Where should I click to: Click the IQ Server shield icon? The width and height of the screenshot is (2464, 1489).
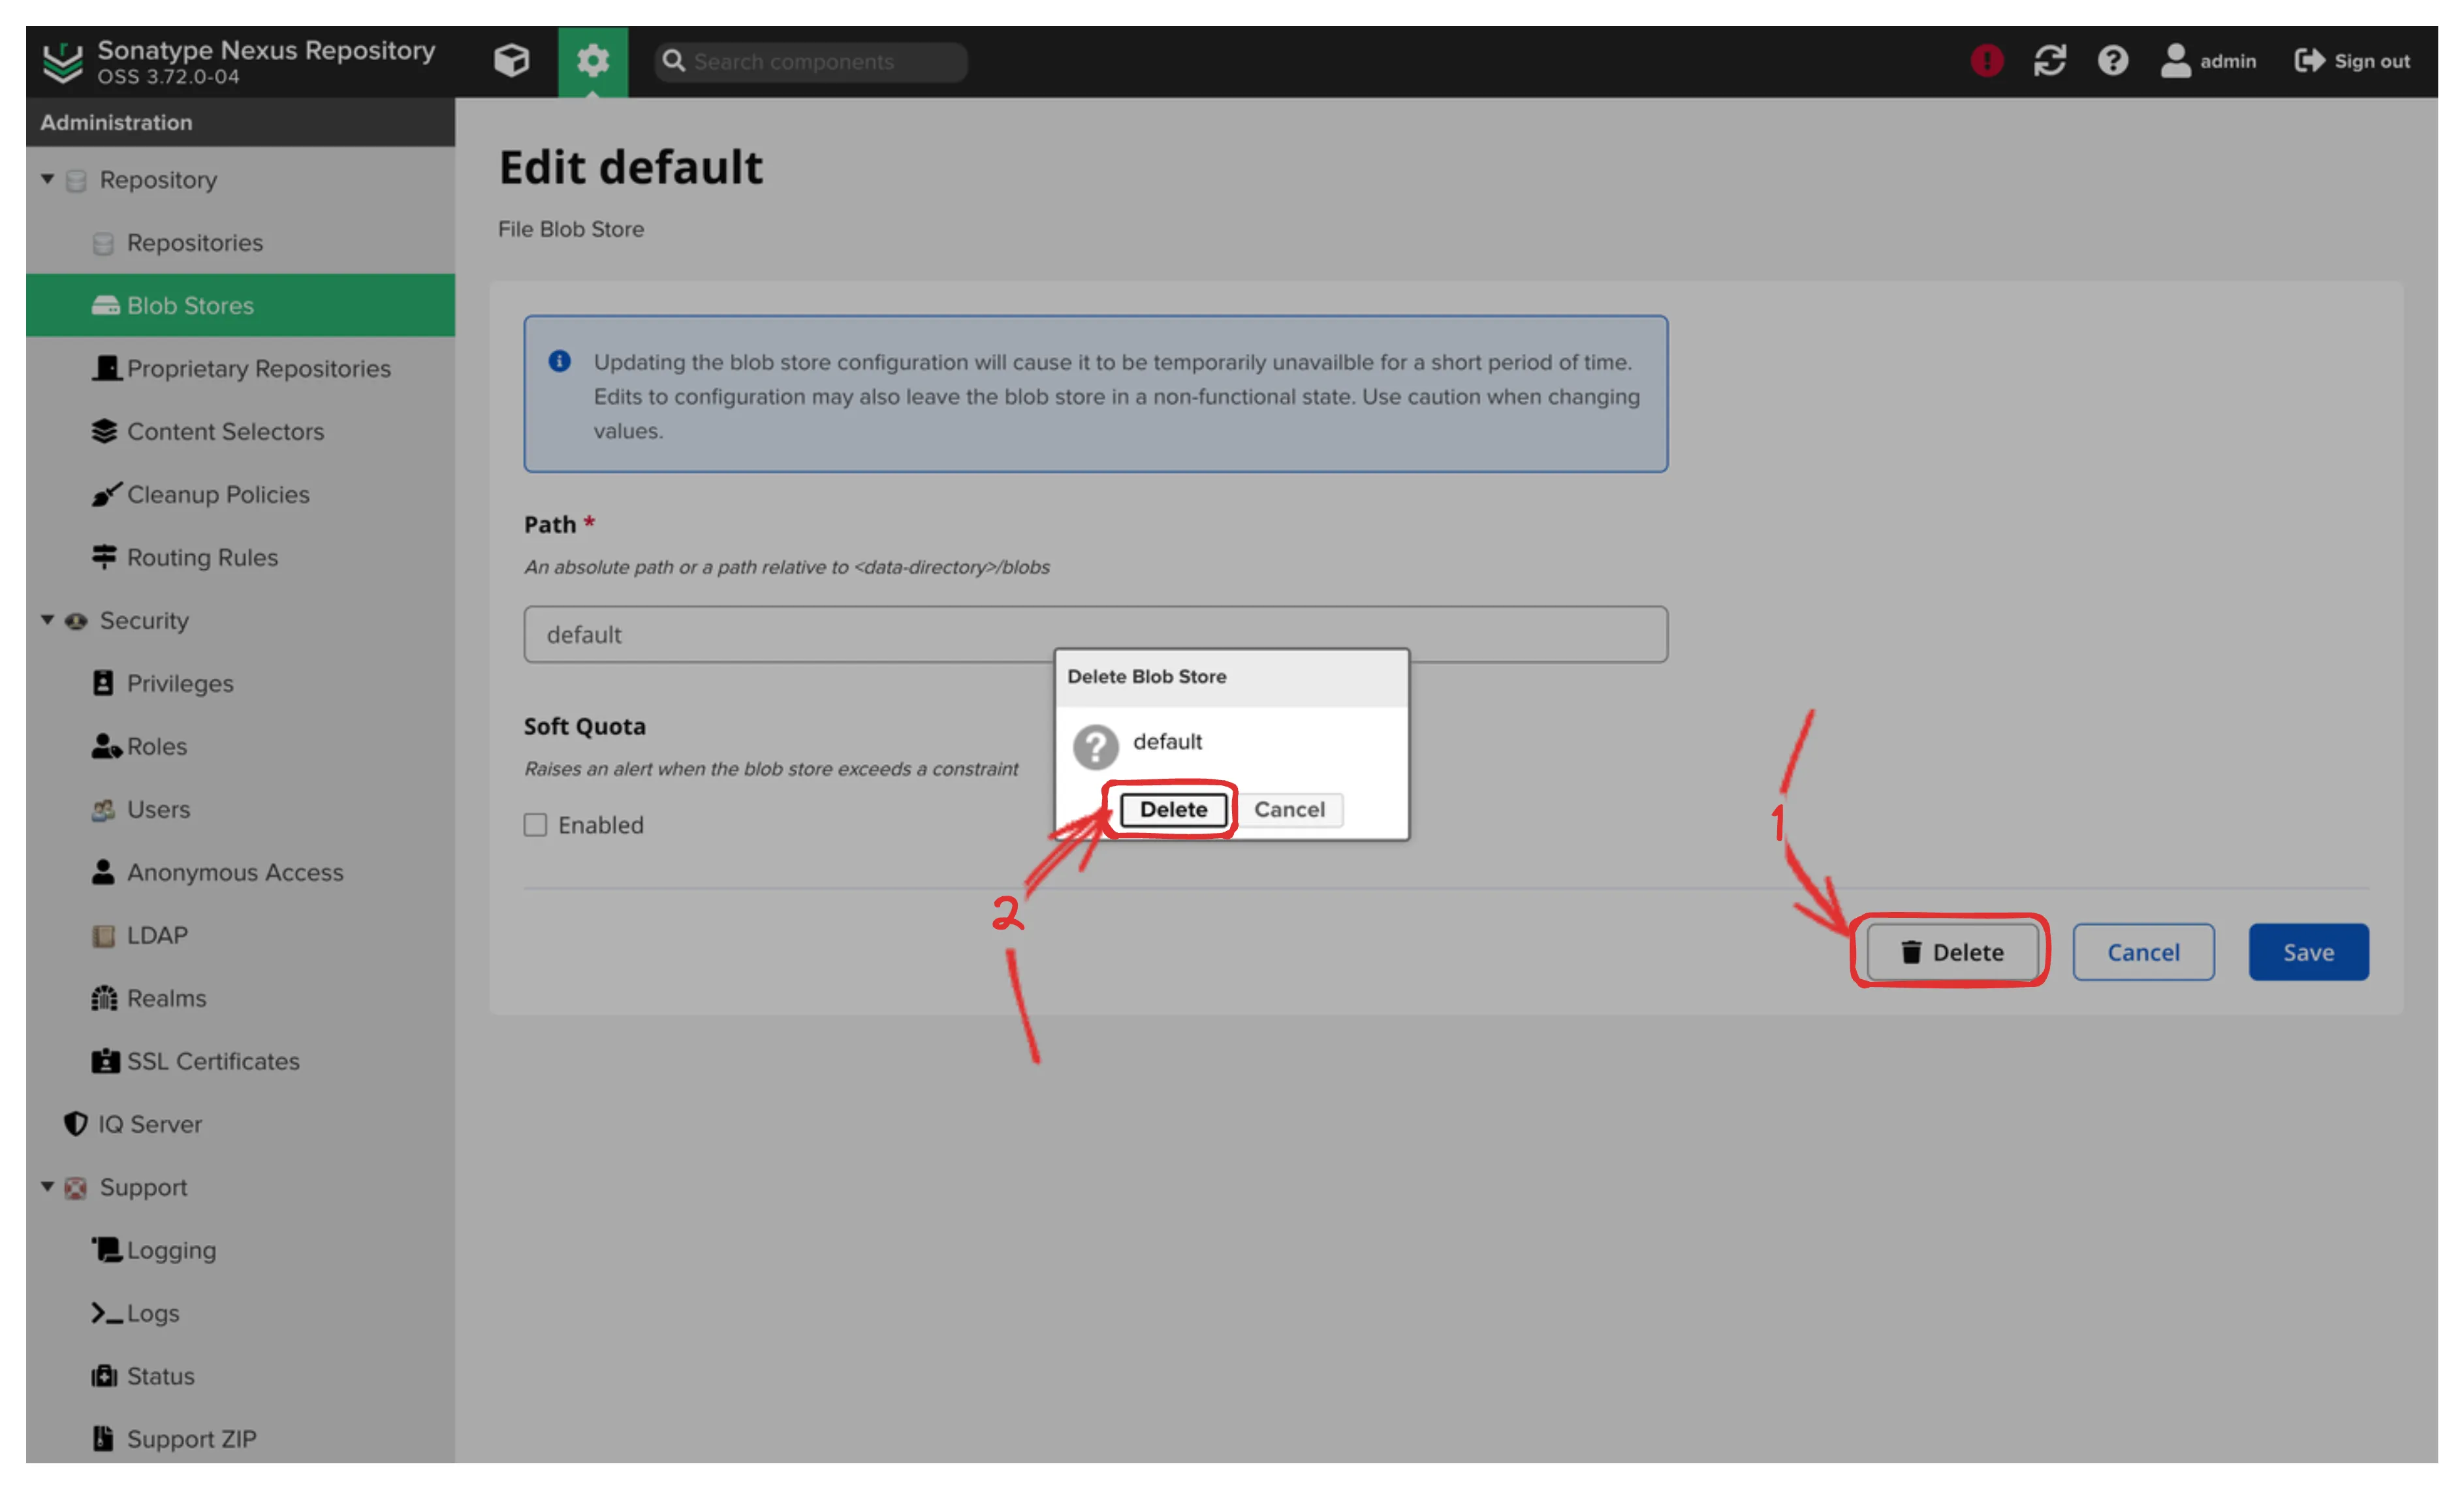click(75, 1124)
